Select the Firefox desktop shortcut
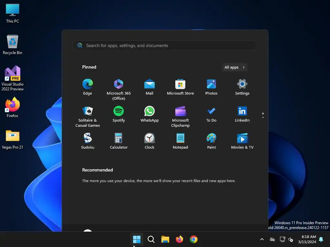The image size is (330, 247). (13, 107)
